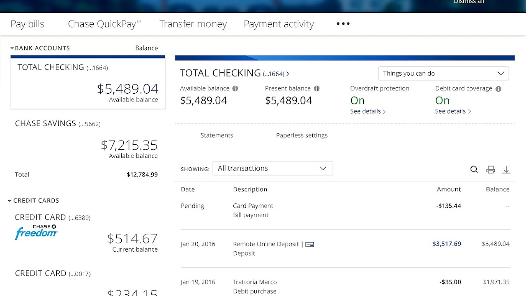
Task: Click the Available balance info icon
Action: click(x=235, y=88)
